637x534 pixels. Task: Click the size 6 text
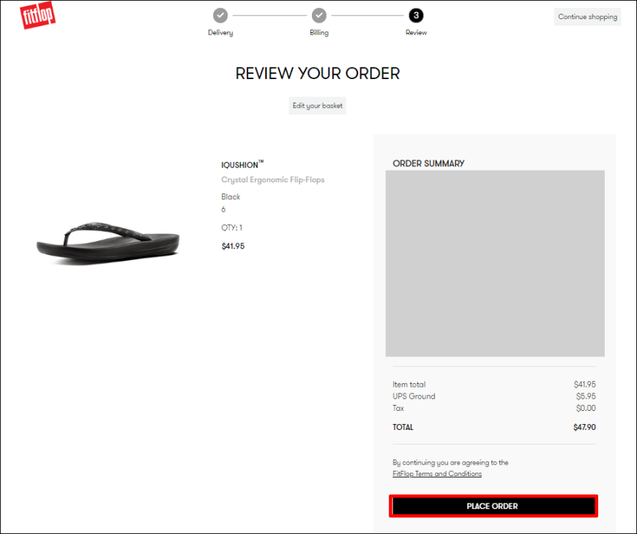(223, 209)
